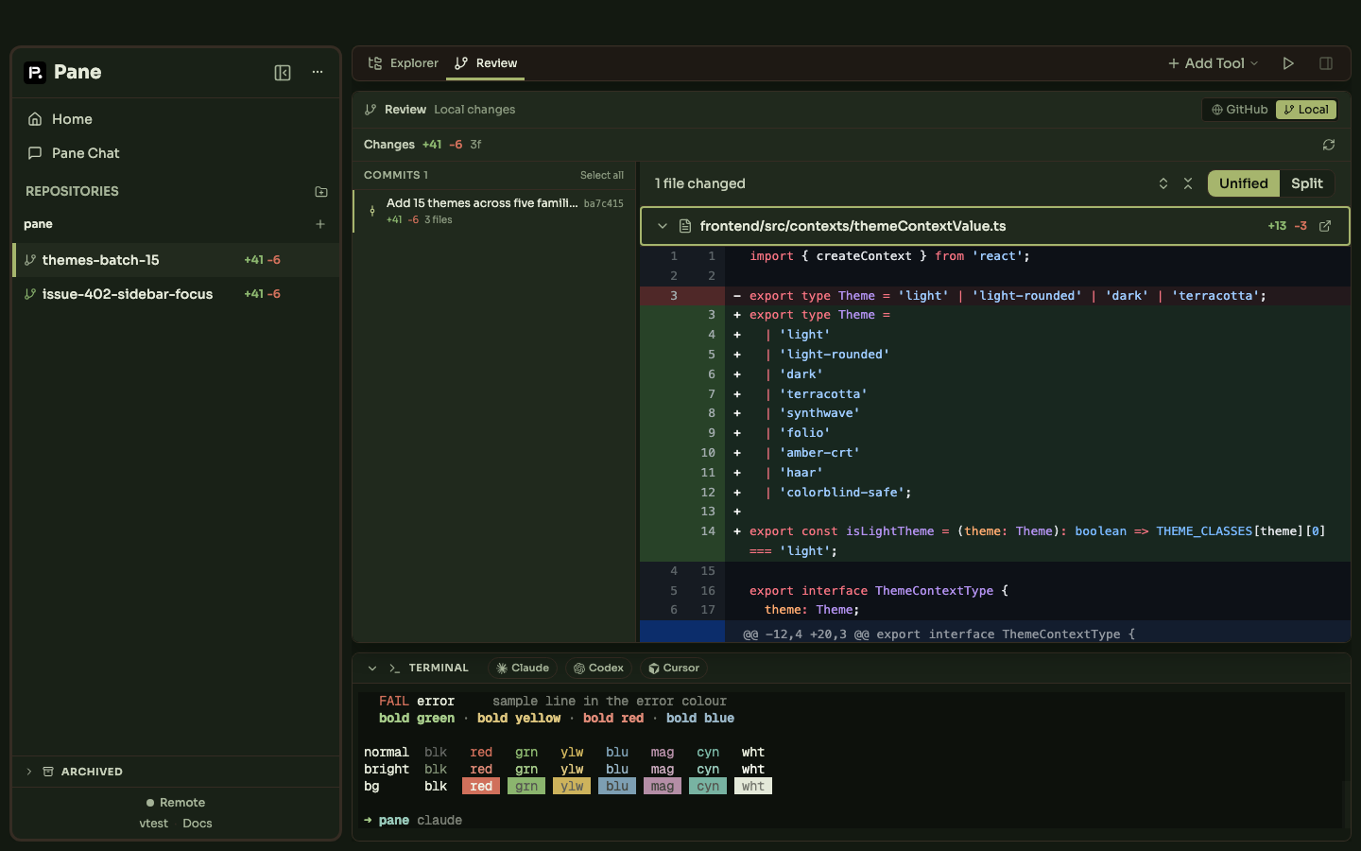Open themeContextValue.ts in external editor
1361x851 pixels.
pyautogui.click(x=1325, y=226)
